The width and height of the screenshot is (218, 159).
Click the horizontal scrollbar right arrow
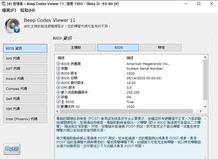(201, 111)
